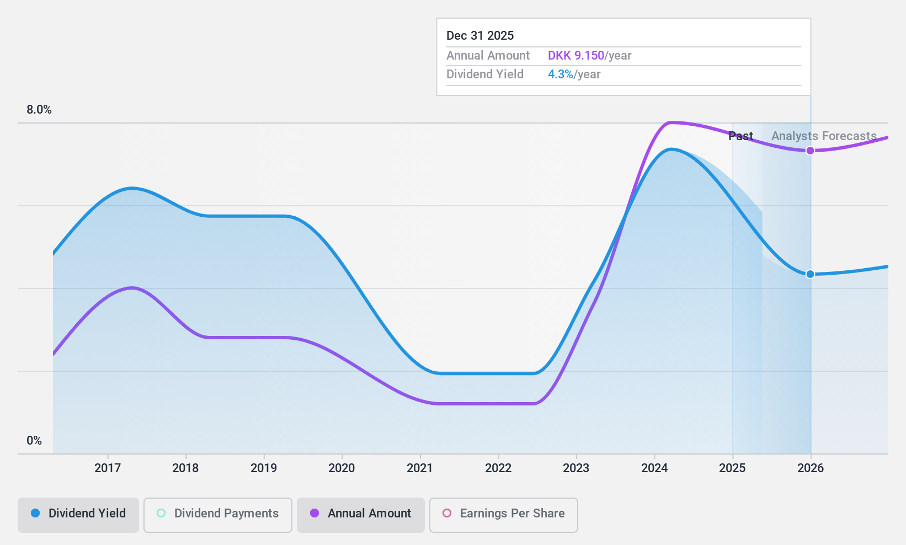Viewport: 906px width, 545px height.
Task: Click the blue Dividend Yield data point
Action: click(810, 274)
